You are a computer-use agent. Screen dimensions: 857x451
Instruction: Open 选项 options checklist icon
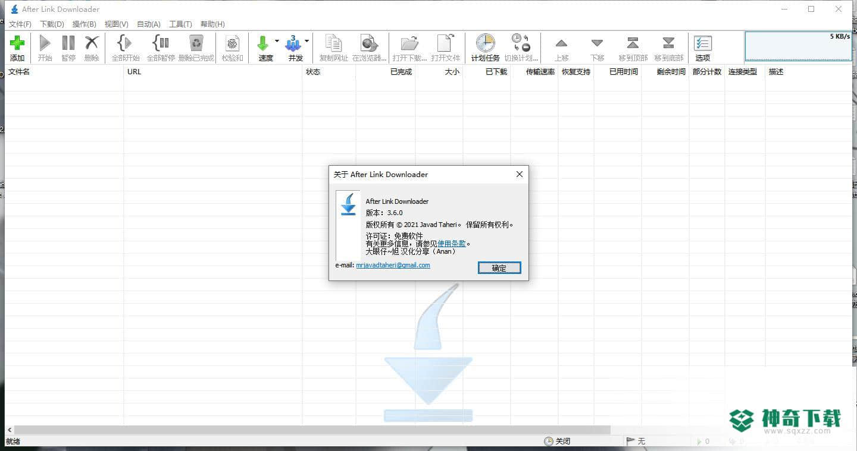[x=703, y=43]
